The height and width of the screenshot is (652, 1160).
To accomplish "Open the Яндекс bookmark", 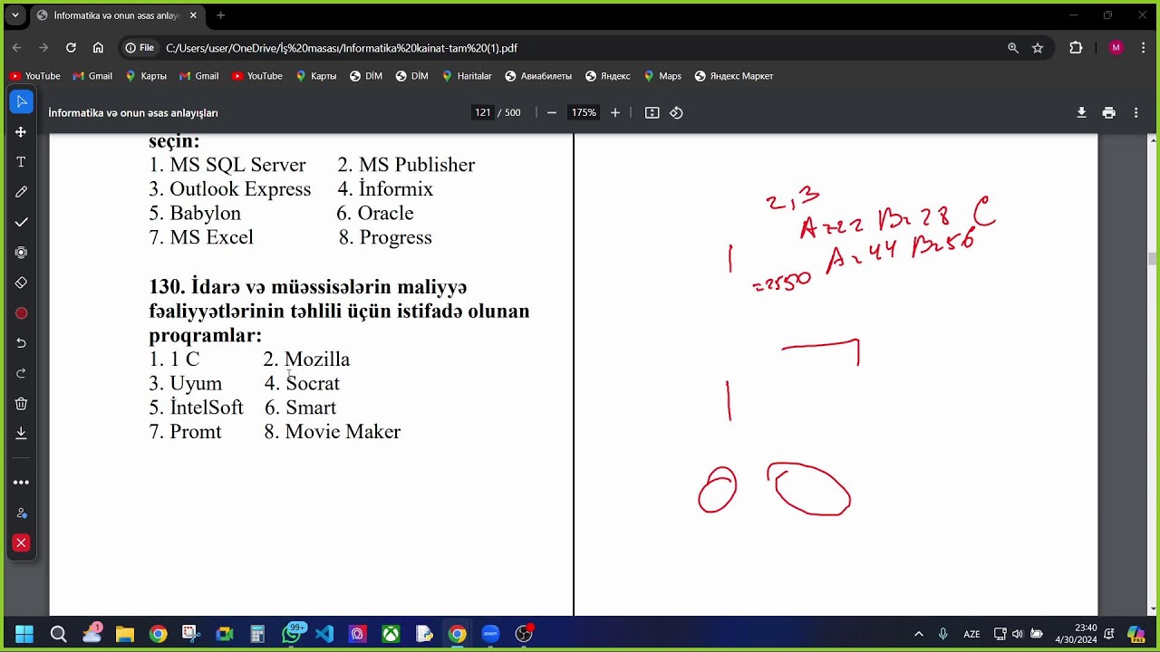I will 608,76.
